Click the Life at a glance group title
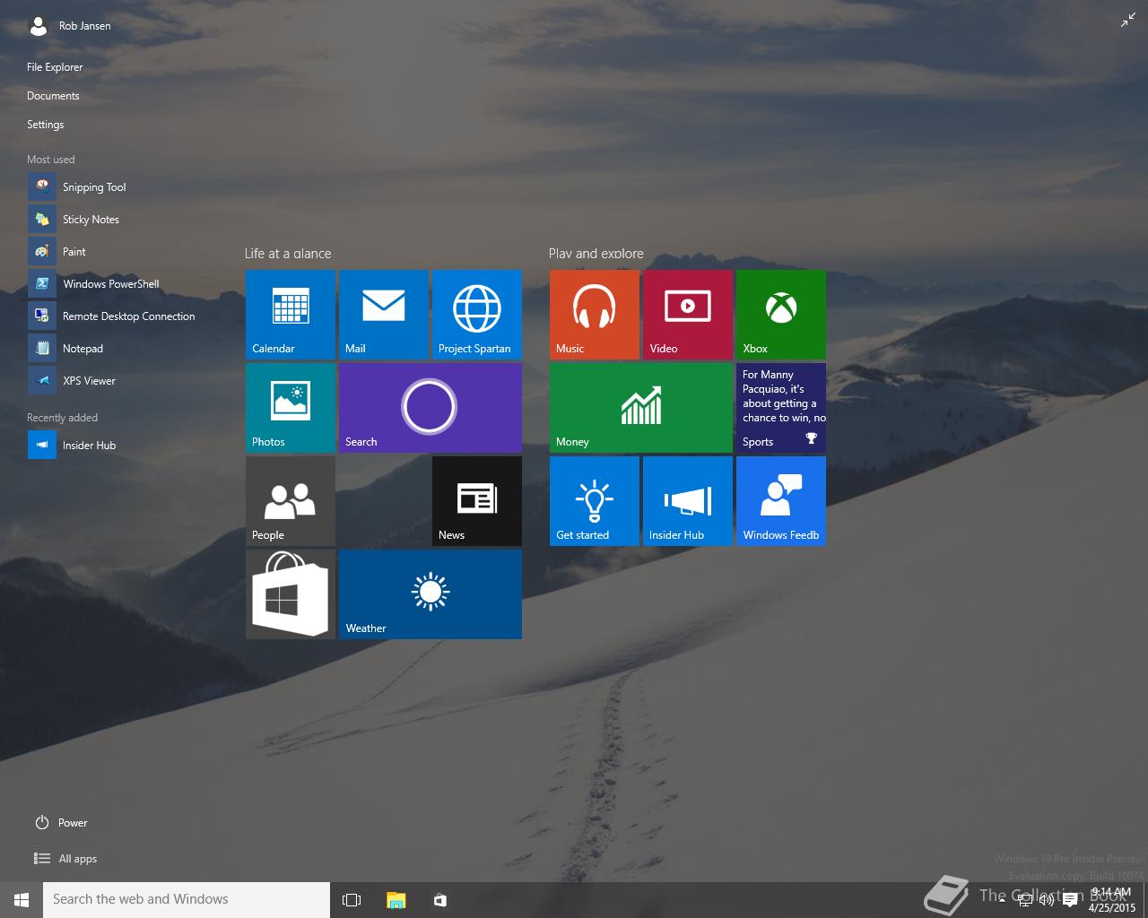1148x918 pixels. pos(288,254)
